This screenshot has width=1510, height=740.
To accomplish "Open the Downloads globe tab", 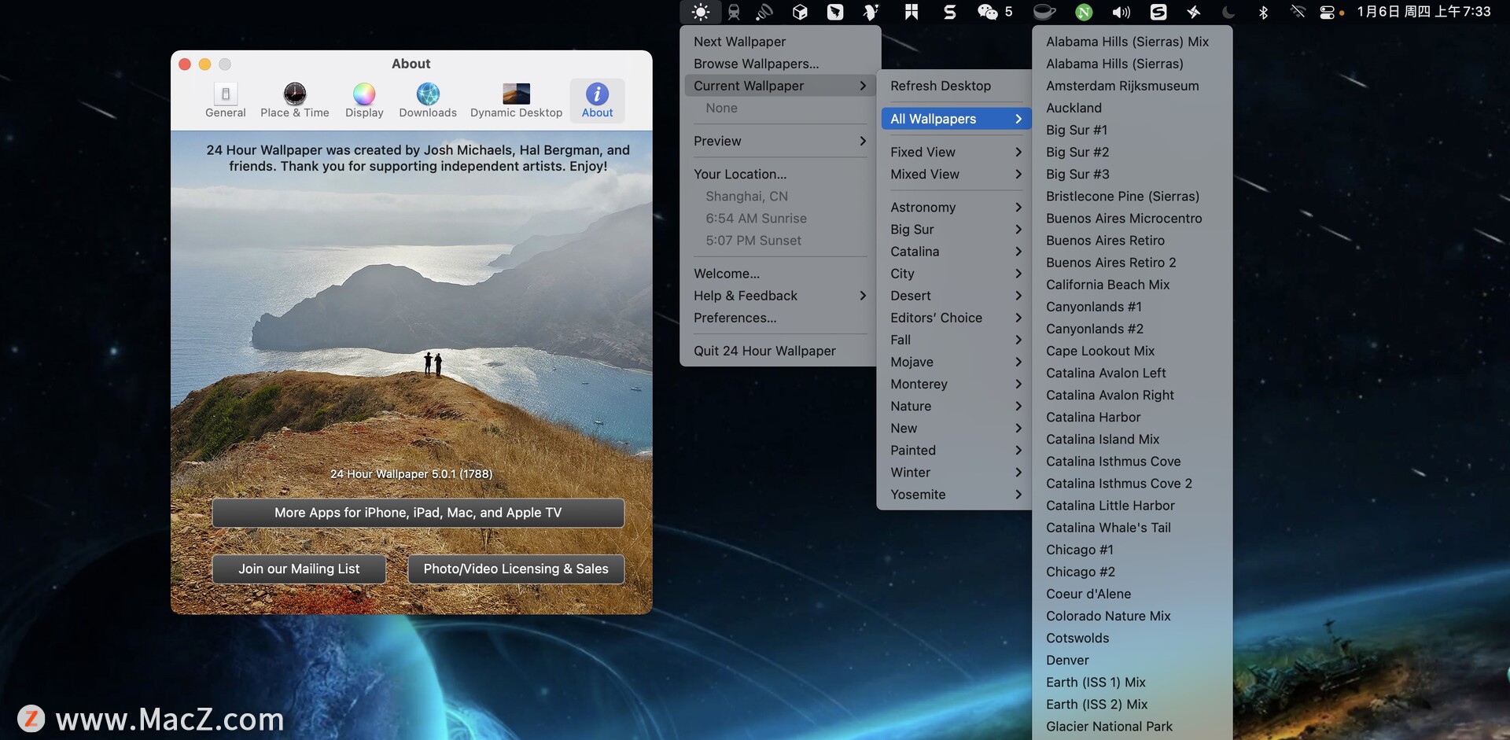I will click(428, 101).
